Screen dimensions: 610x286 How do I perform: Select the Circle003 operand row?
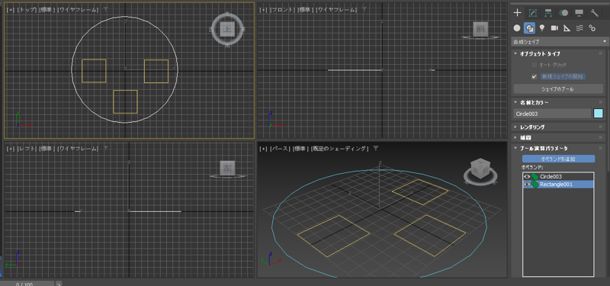pyautogui.click(x=558, y=177)
